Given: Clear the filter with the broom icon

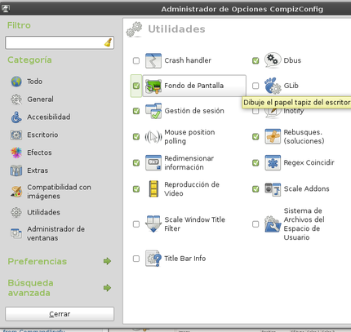Looking at the screenshot, I should pyautogui.click(x=108, y=42).
